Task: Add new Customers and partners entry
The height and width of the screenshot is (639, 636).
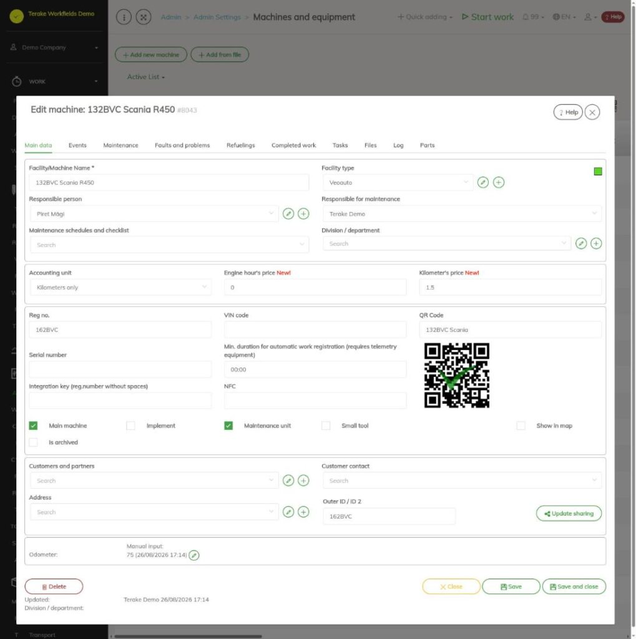Action: click(303, 480)
